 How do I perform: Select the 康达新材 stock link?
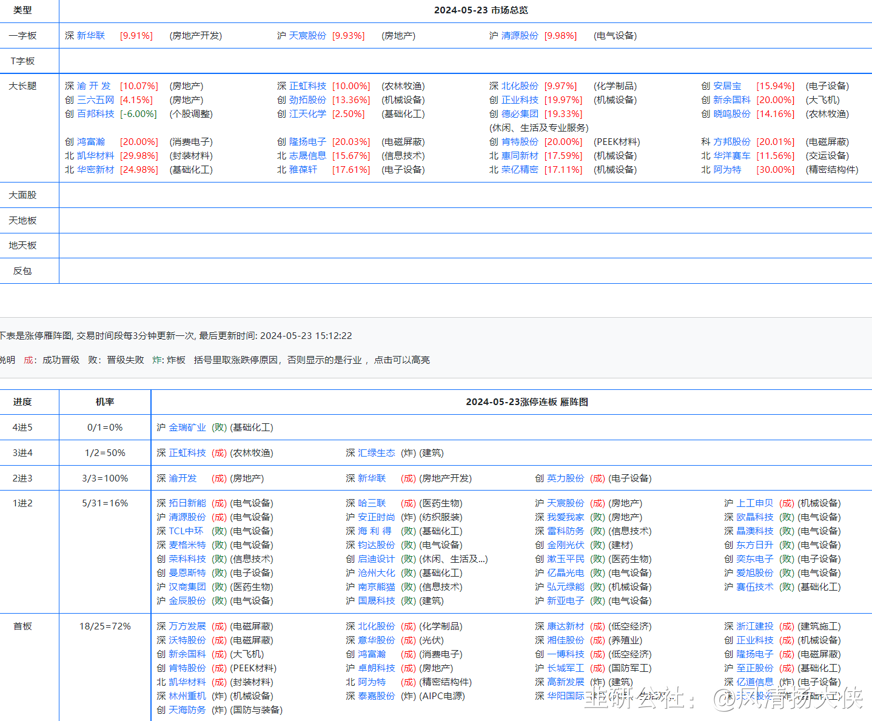(566, 626)
